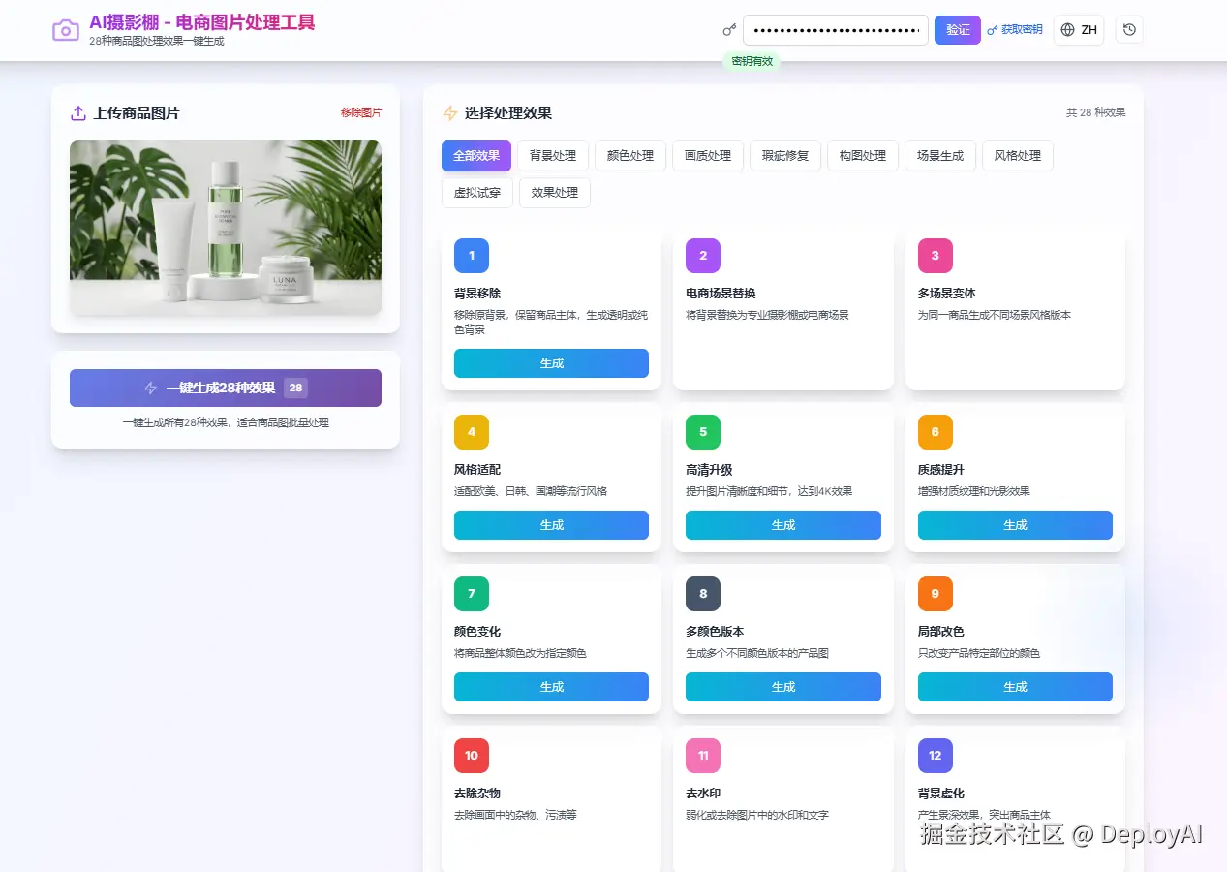1227x872 pixels.
Task: Click the 密钥有效 status badge
Action: pos(752,61)
